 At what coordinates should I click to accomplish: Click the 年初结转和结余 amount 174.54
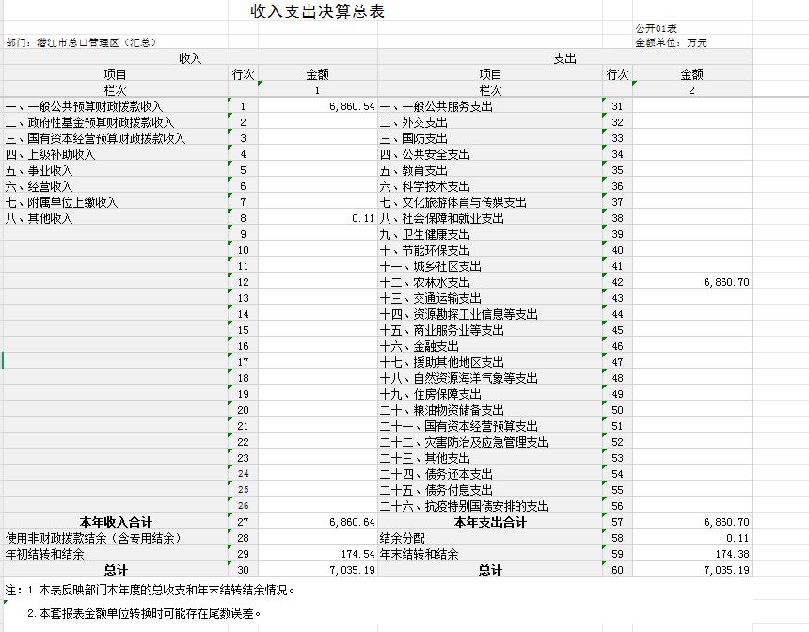coord(357,555)
